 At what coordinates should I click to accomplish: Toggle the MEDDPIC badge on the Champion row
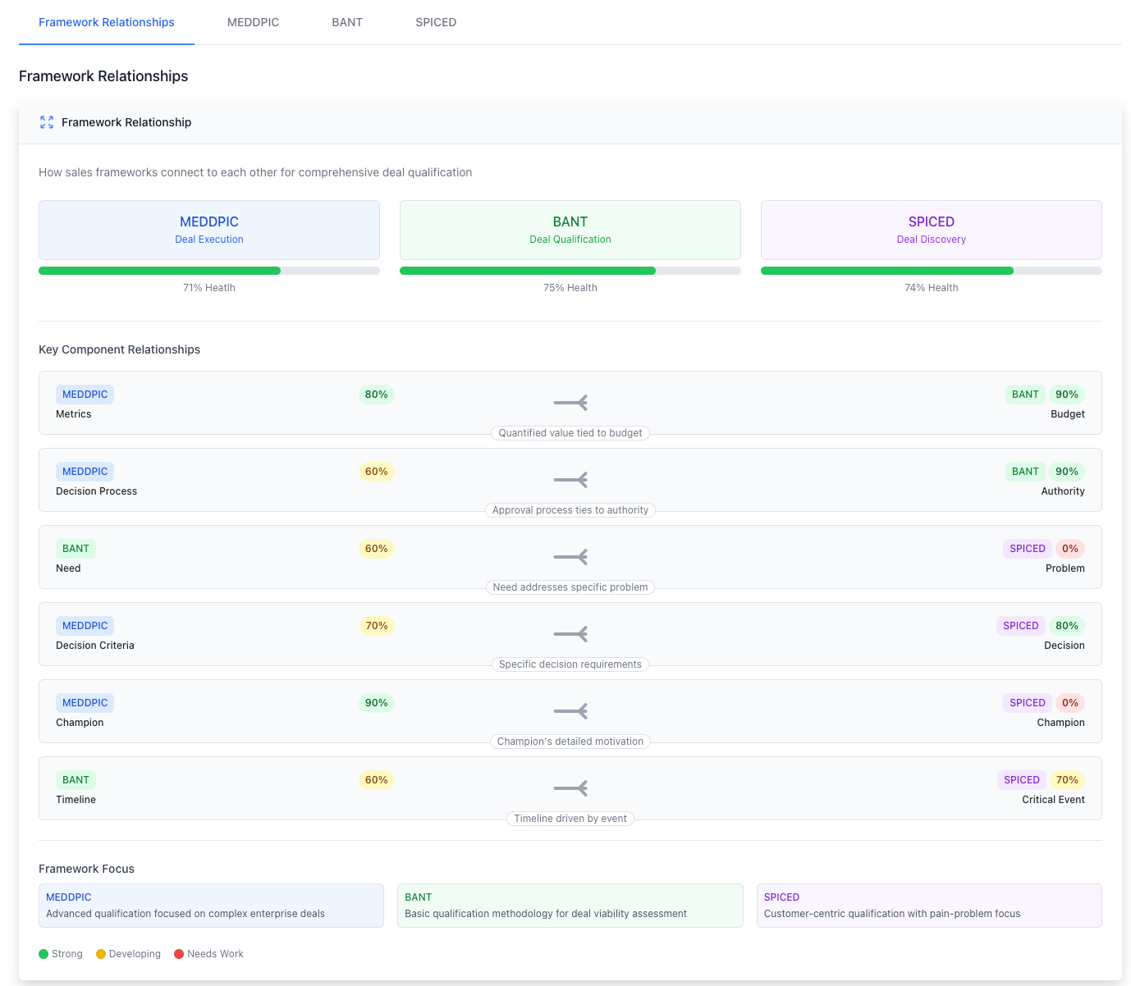pos(85,702)
